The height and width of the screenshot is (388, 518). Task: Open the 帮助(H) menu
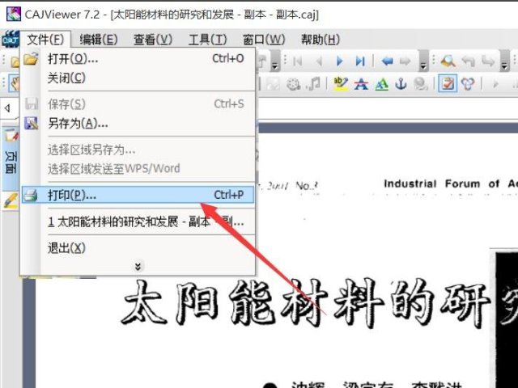point(321,40)
